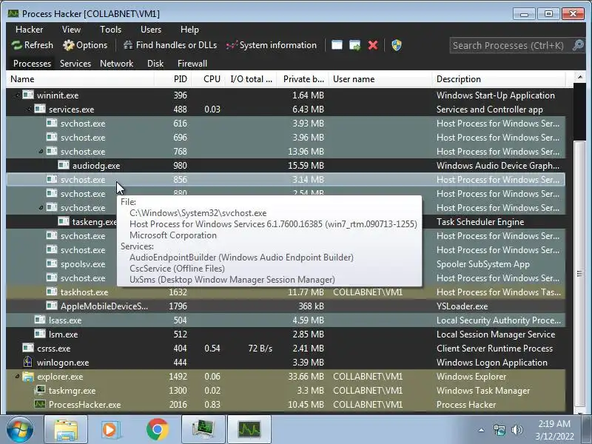Collapse the explorer.exe tree node

click(x=17, y=377)
